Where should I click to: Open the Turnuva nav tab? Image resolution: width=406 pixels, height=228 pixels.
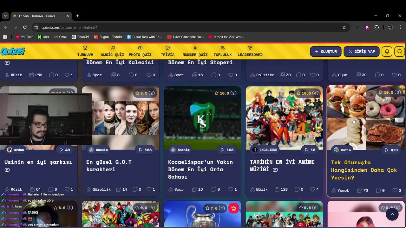(x=85, y=51)
